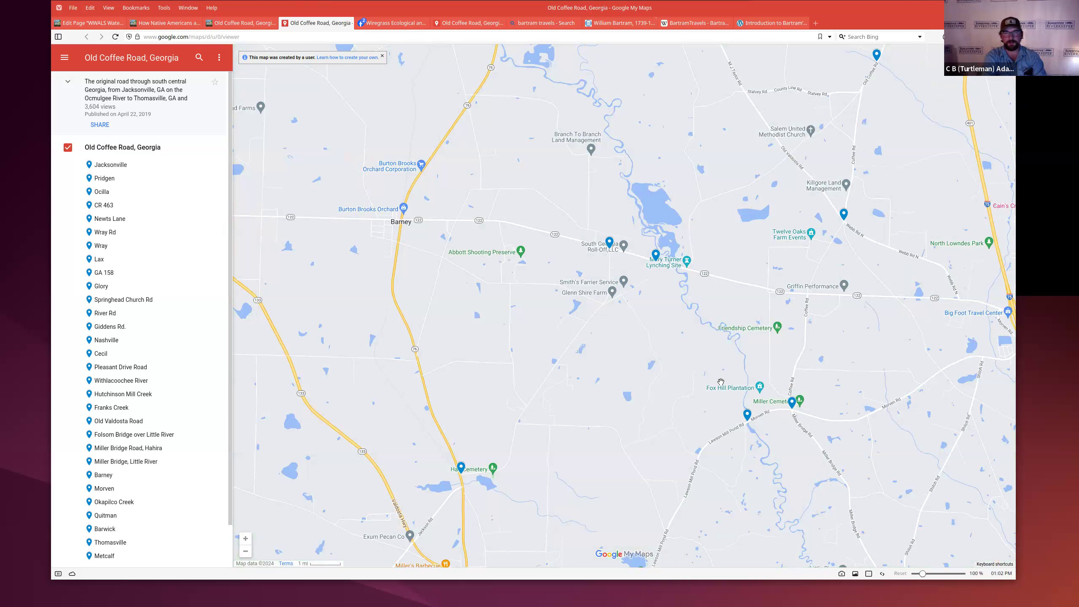Click Keyboard shortcuts on the map
The width and height of the screenshot is (1079, 607).
(995, 564)
